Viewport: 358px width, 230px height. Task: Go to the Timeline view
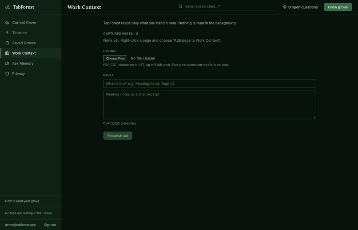coord(31,32)
